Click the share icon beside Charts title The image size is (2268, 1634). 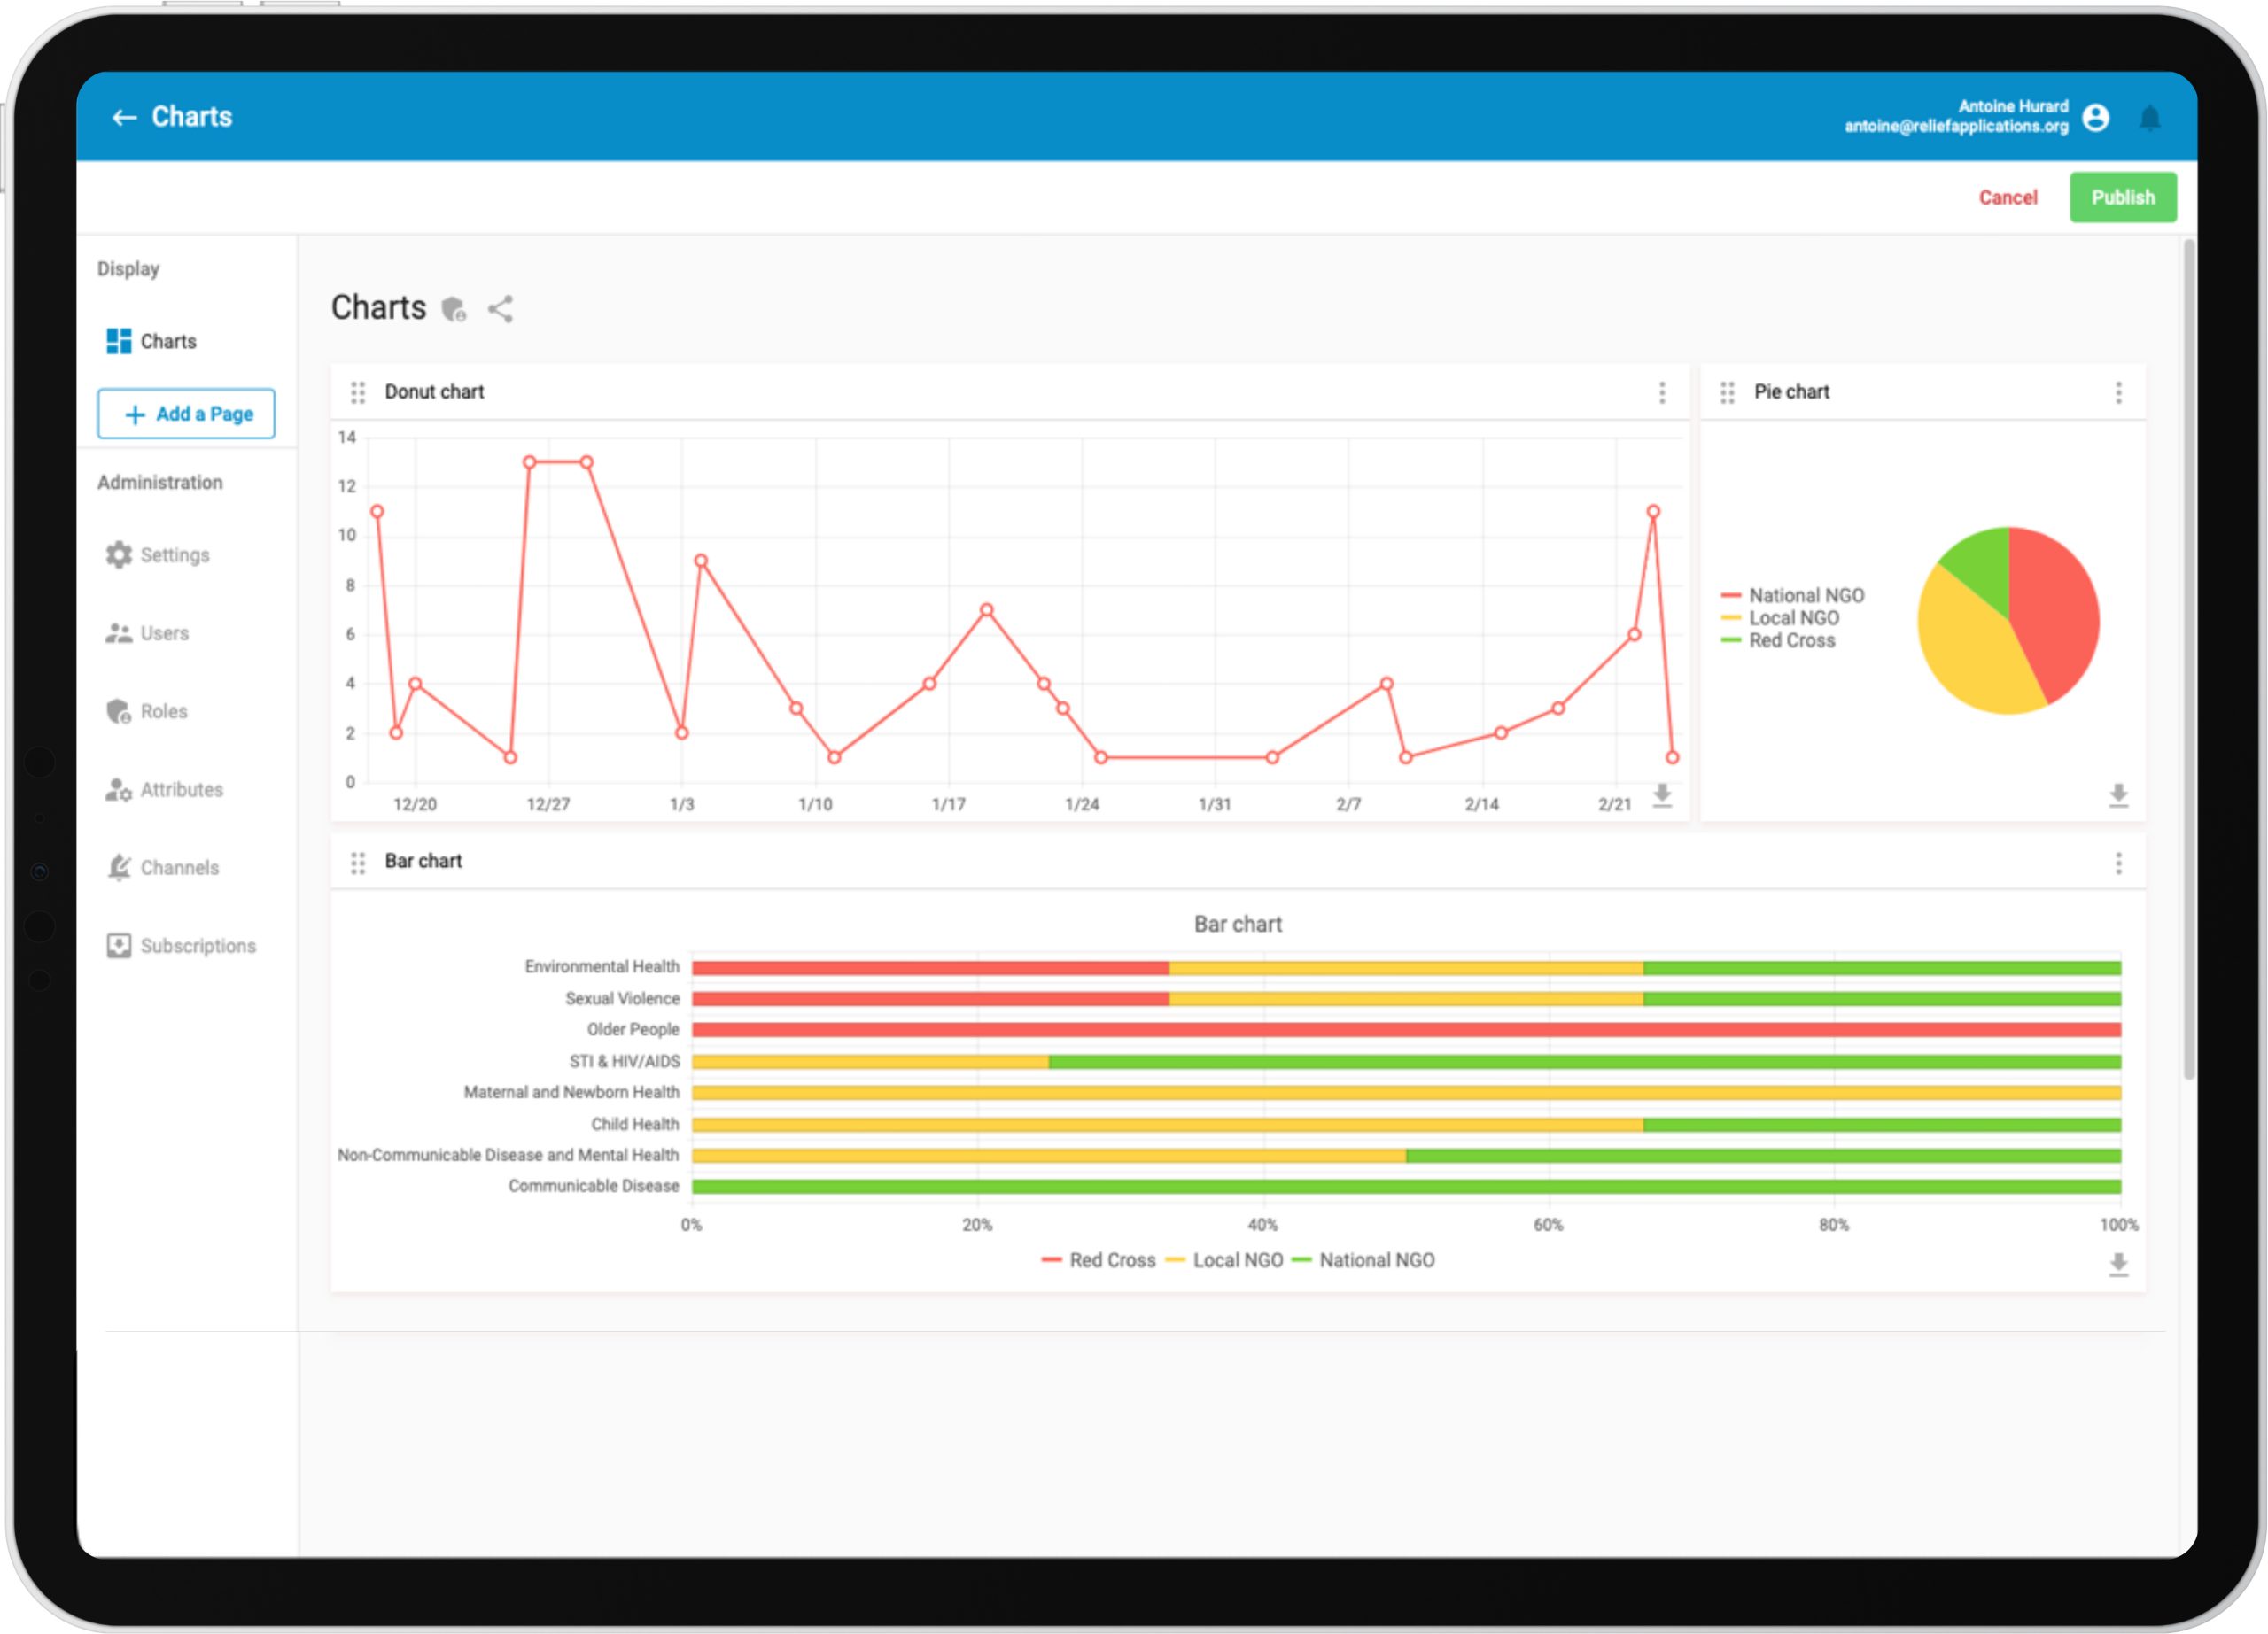pos(500,309)
